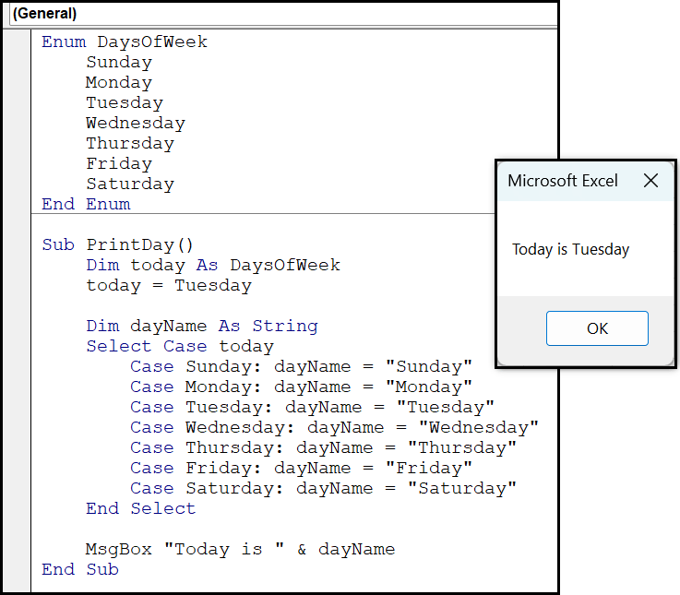Click the 'Case Thursday: dayName' line
The height and width of the screenshot is (595, 680).
324,447
